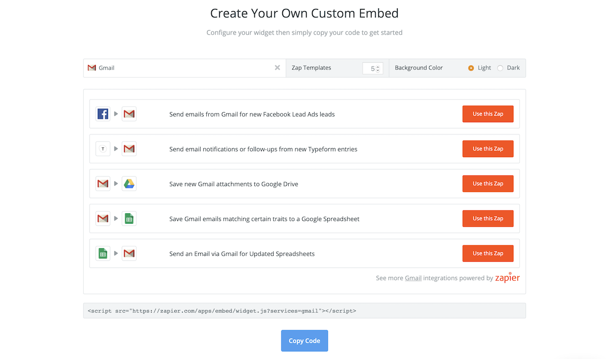Click the 'Create Your Own Custom Embed' heading
The width and height of the screenshot is (608, 359).
(x=305, y=13)
